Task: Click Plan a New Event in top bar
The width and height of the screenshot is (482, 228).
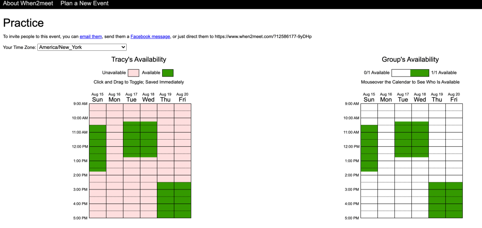Action: [x=84, y=4]
